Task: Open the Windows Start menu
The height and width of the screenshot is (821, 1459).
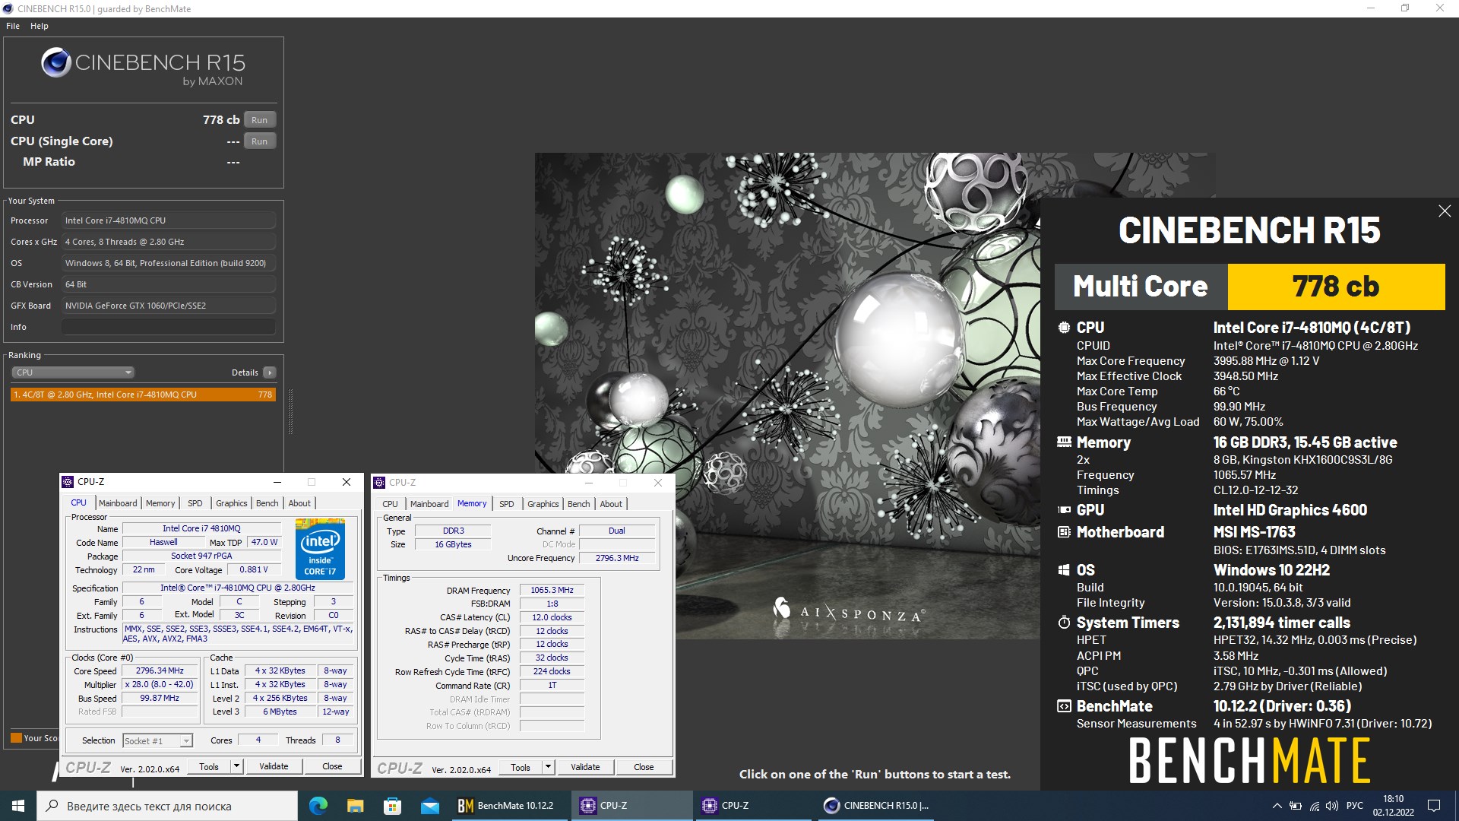Action: tap(18, 806)
